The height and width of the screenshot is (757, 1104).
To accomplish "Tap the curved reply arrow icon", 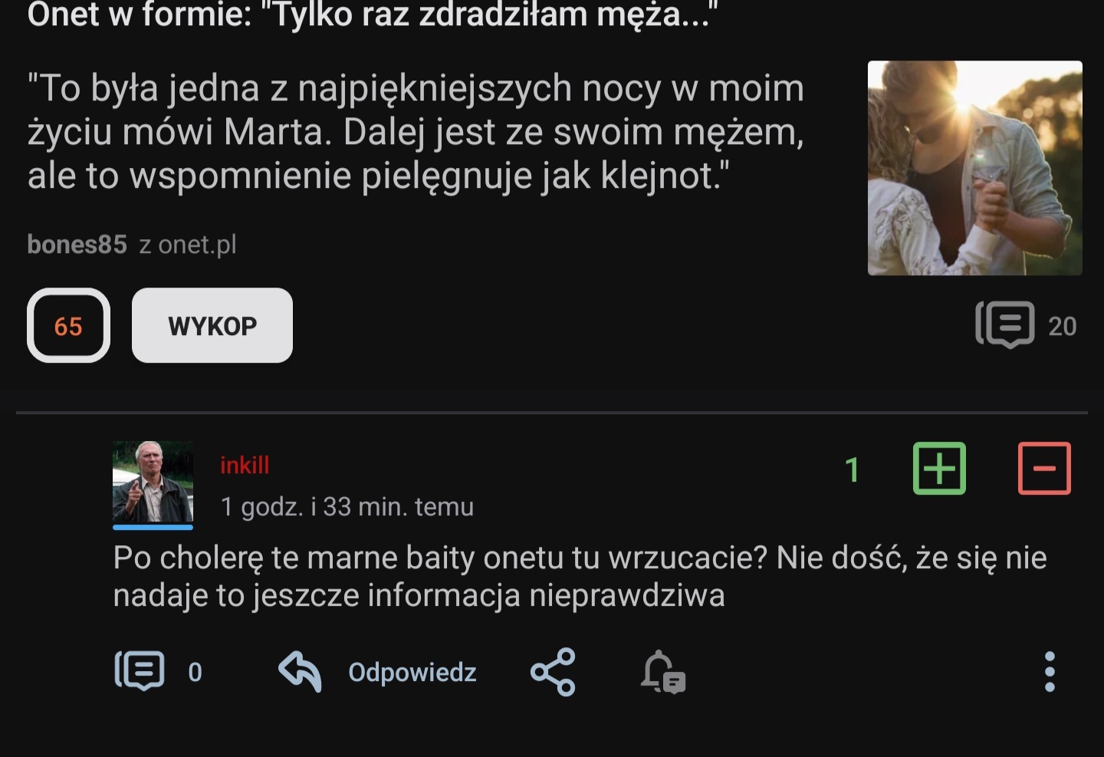I will [x=300, y=672].
